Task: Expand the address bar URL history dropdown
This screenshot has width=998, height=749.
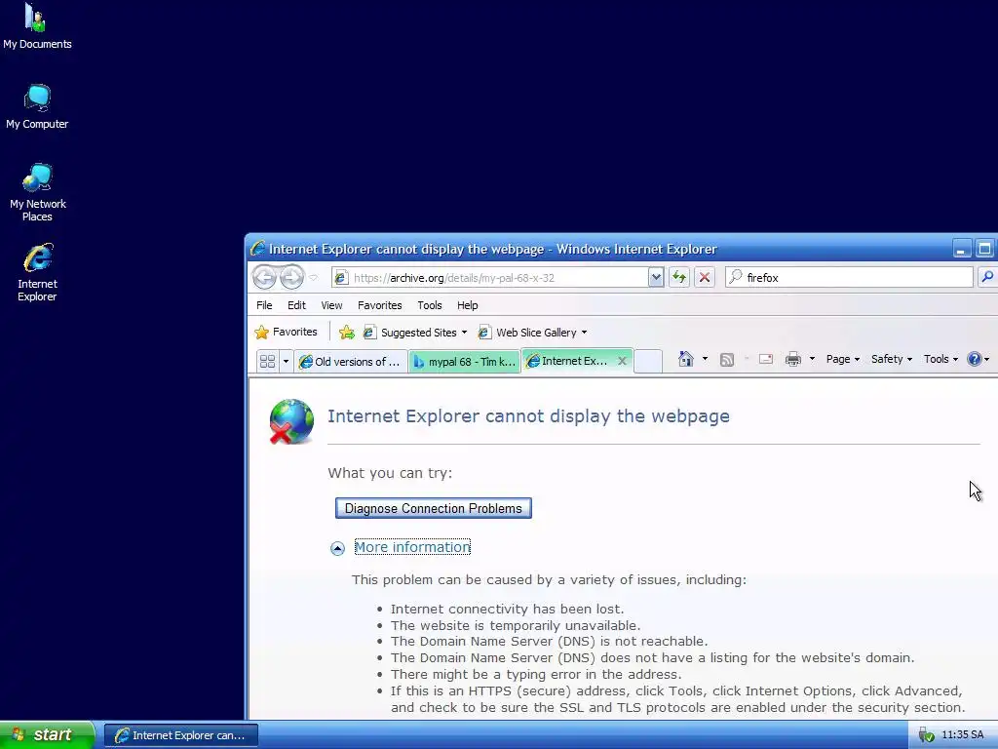Action: click(x=656, y=278)
